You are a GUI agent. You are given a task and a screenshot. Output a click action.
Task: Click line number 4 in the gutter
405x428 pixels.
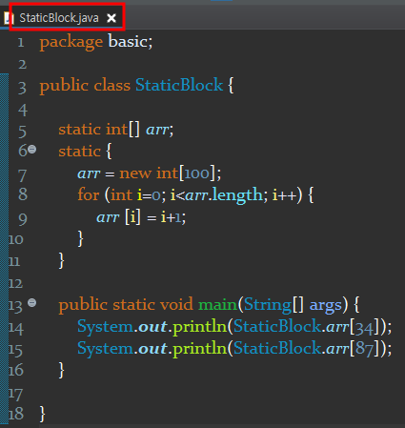click(x=22, y=111)
